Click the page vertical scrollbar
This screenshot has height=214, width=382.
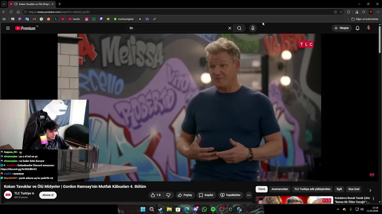pyautogui.click(x=380, y=39)
